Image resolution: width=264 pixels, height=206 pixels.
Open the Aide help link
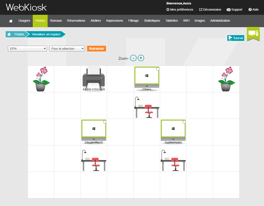253,10
